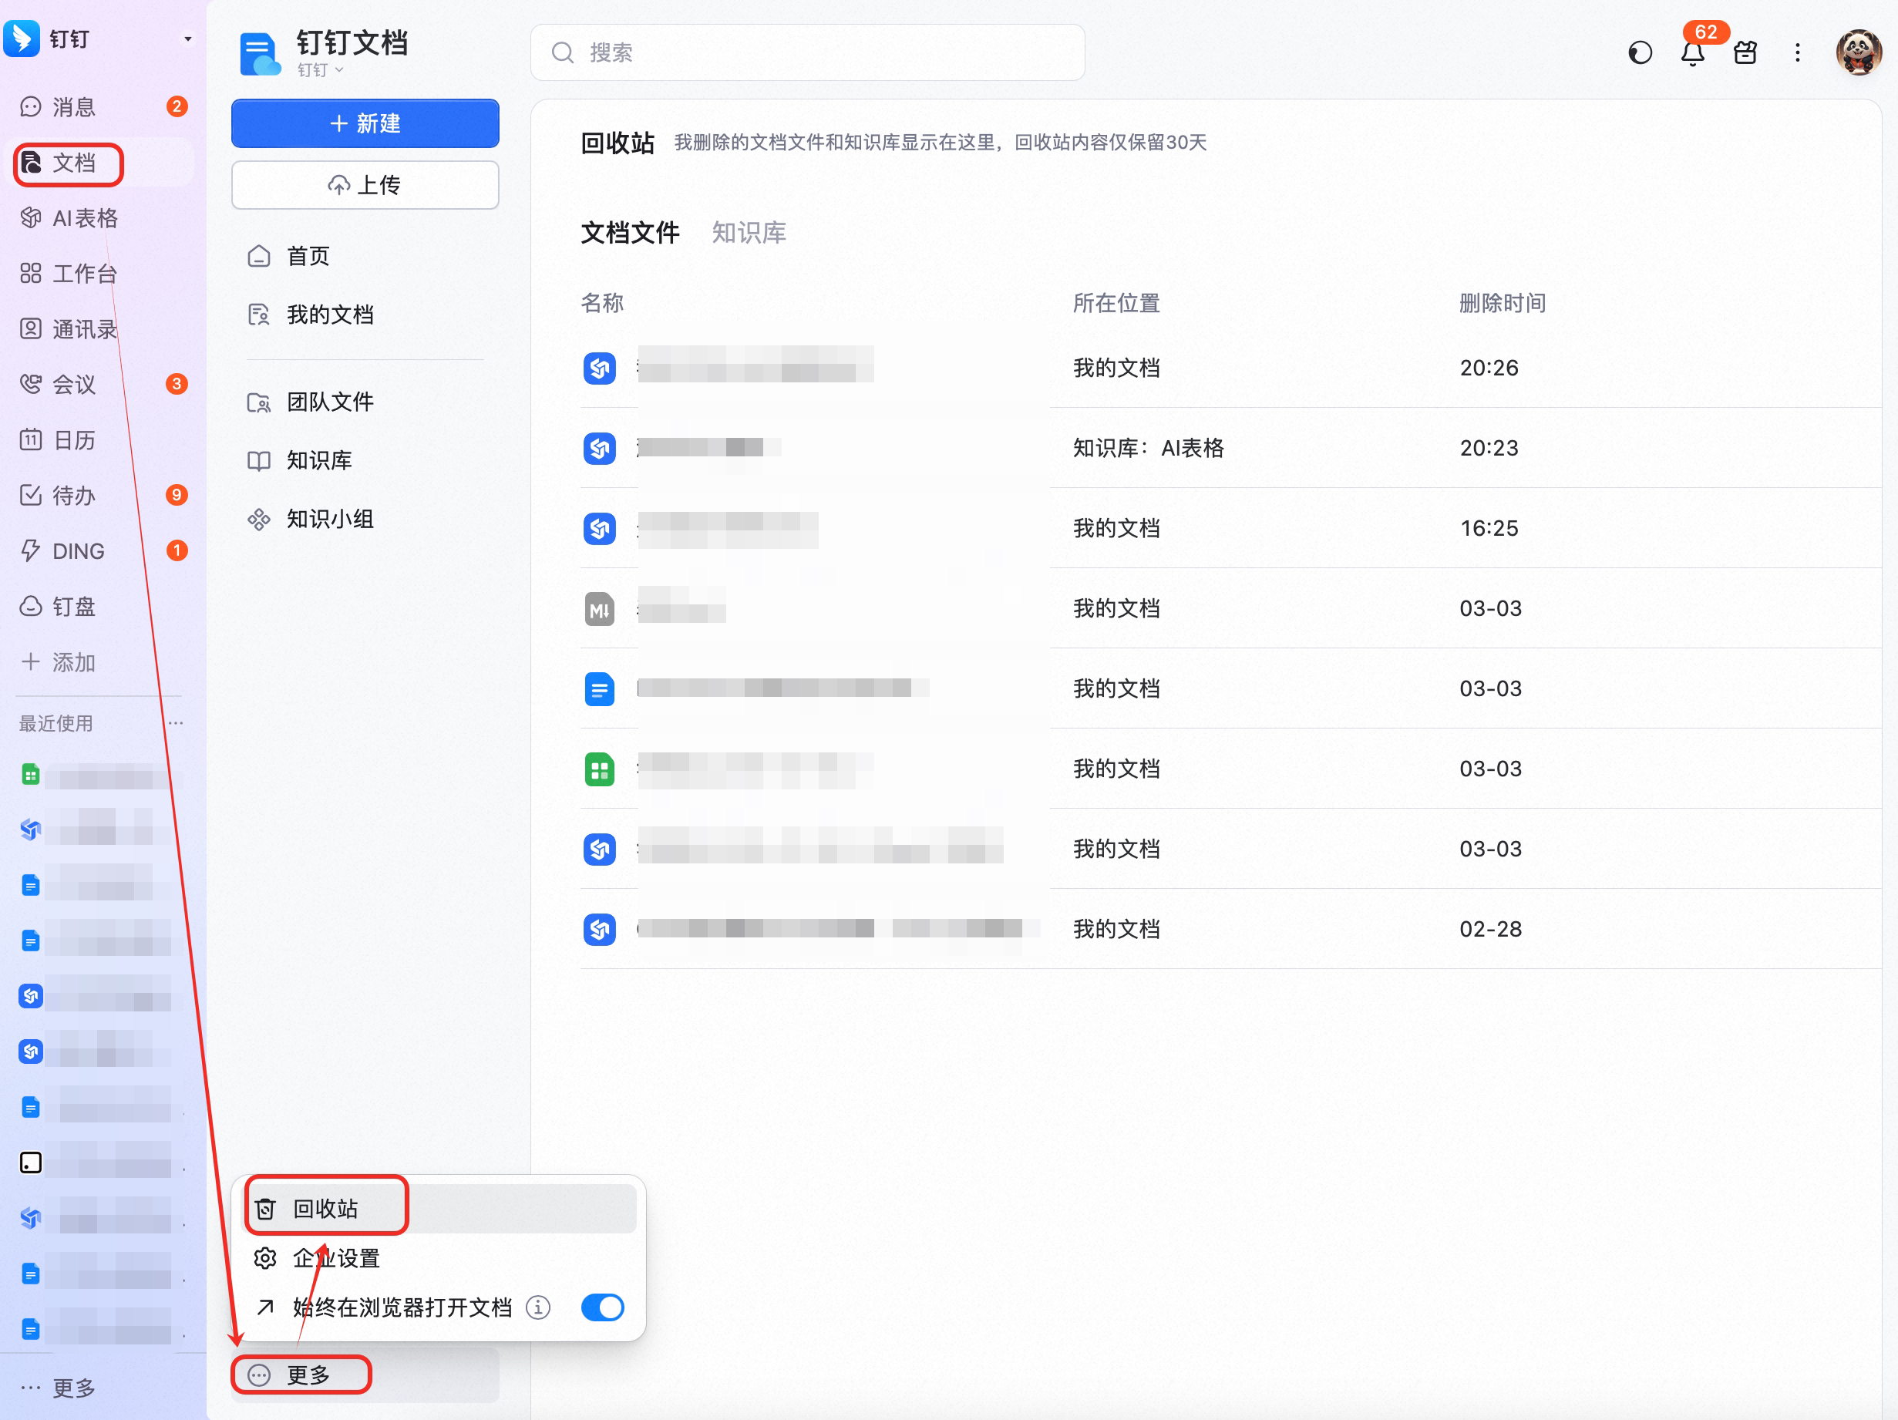Image resolution: width=1898 pixels, height=1420 pixels.
Task: Click the 上传 upload button
Action: (x=365, y=184)
